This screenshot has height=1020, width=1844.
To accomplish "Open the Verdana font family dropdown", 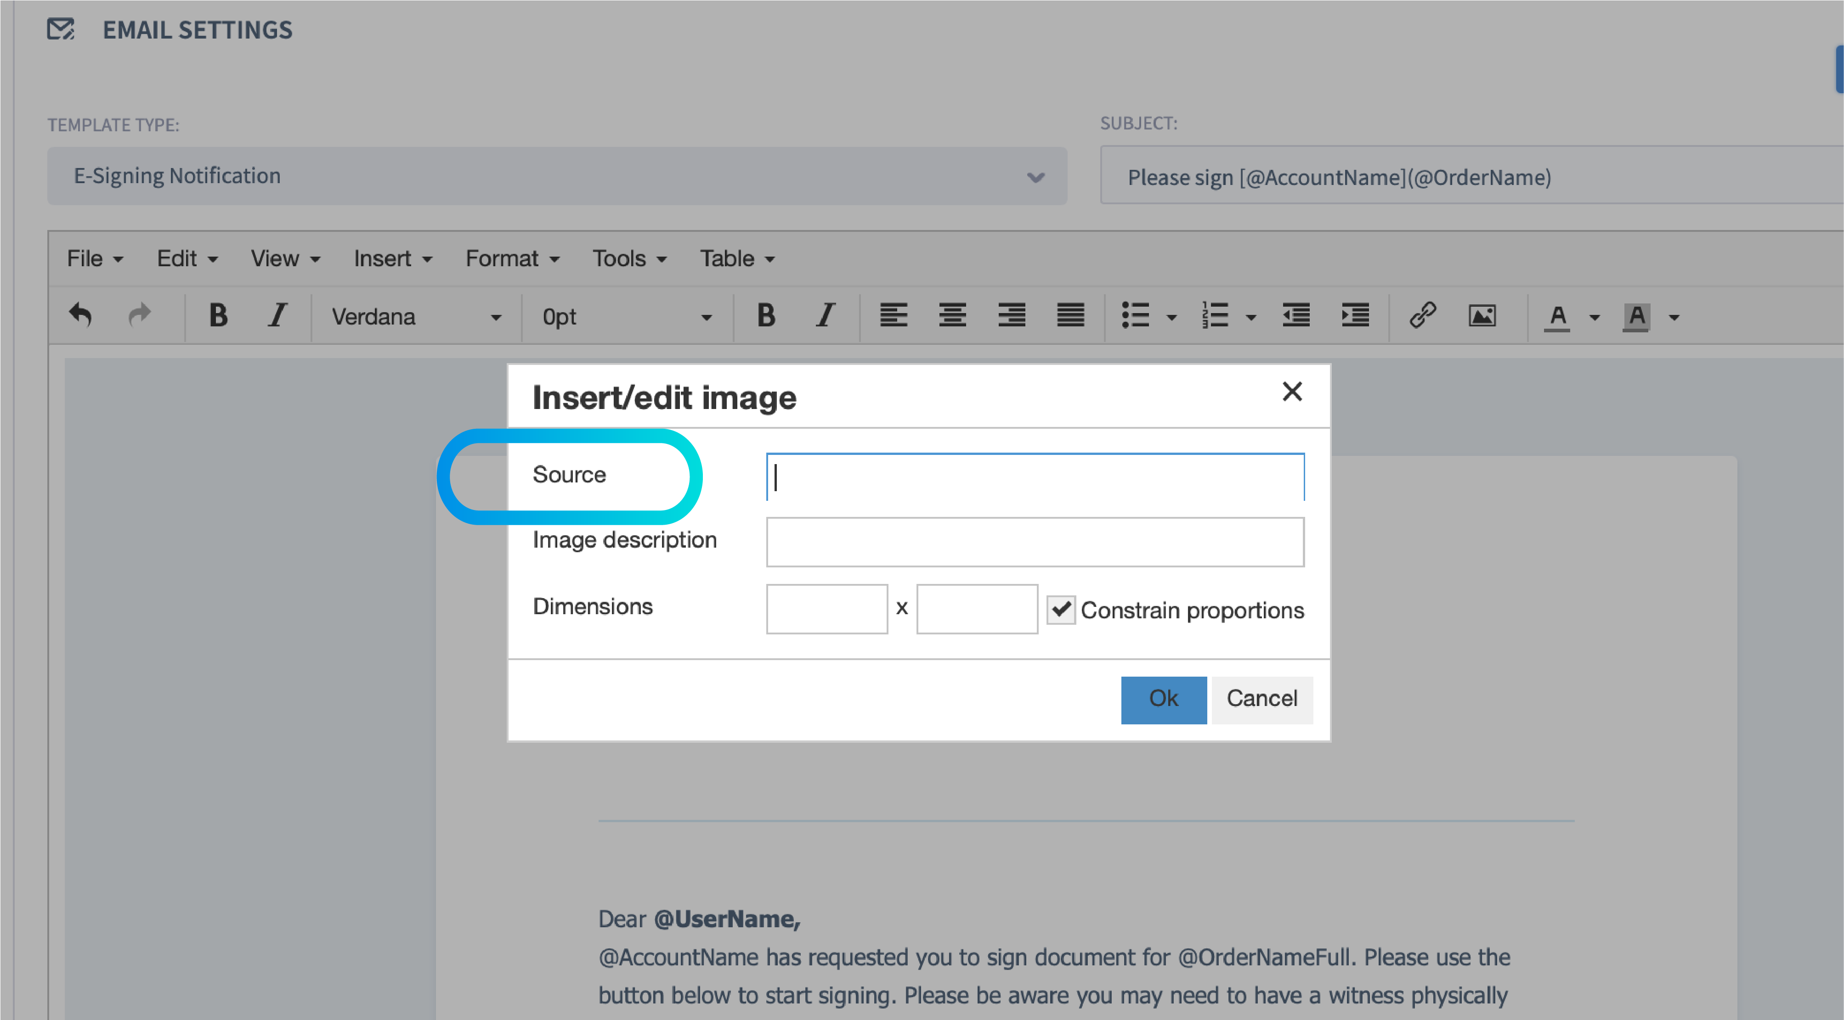I will 415,317.
